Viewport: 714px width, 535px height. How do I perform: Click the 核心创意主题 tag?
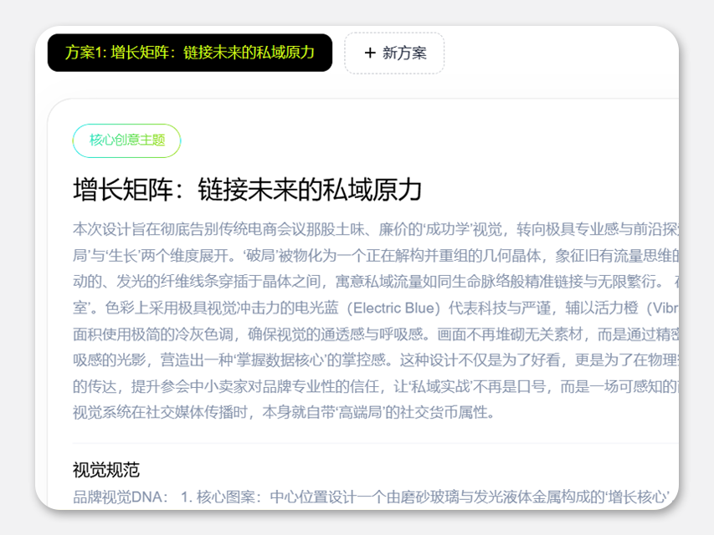(x=126, y=140)
